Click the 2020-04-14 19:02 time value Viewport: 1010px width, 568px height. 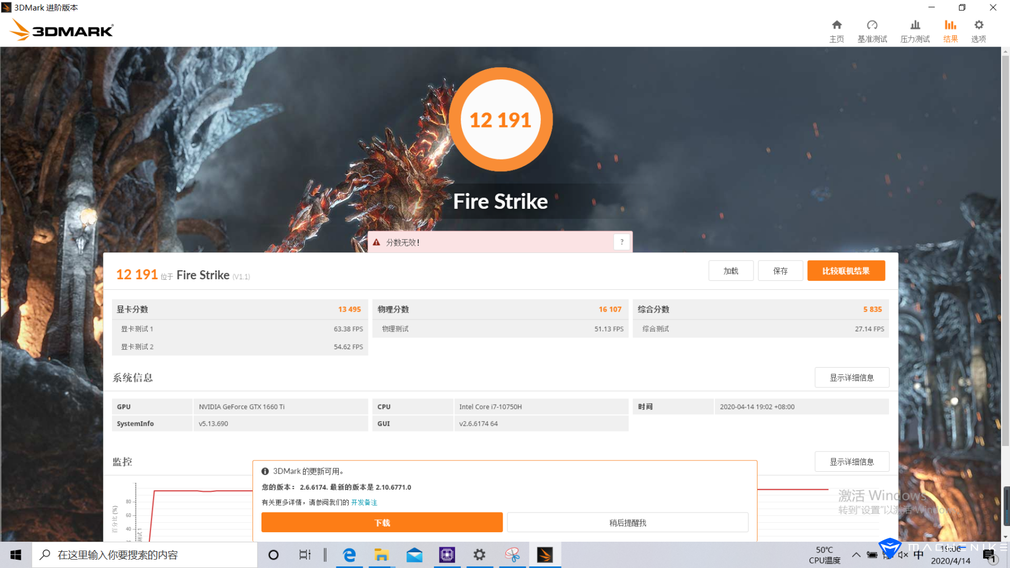(757, 407)
